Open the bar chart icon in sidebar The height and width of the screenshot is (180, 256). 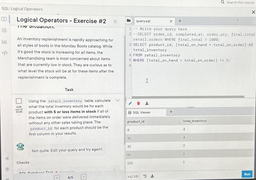click(4, 41)
